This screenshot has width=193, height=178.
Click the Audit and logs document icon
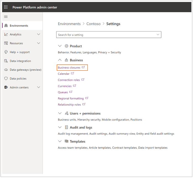click(66, 127)
